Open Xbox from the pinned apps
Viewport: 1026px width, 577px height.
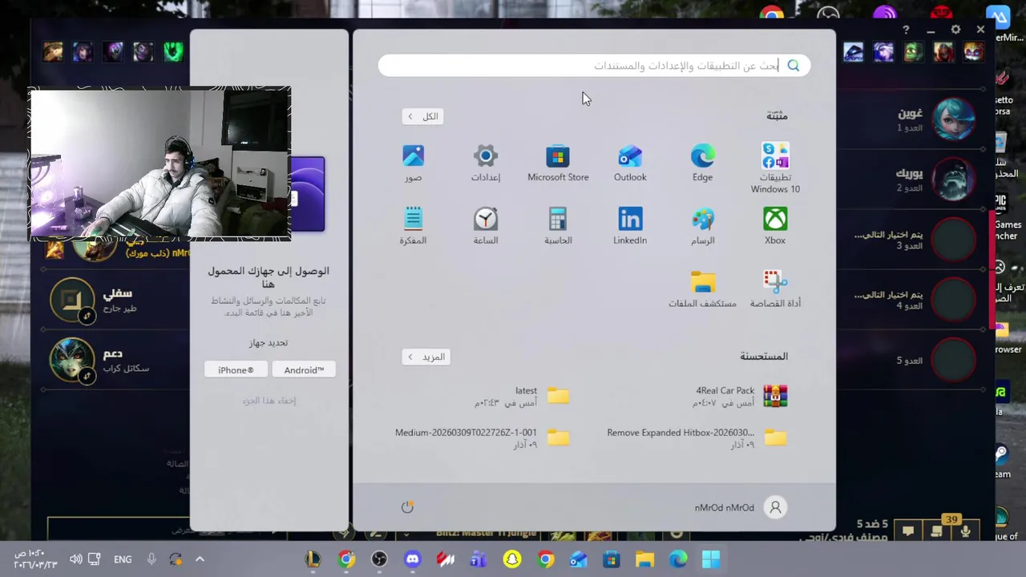(x=775, y=226)
